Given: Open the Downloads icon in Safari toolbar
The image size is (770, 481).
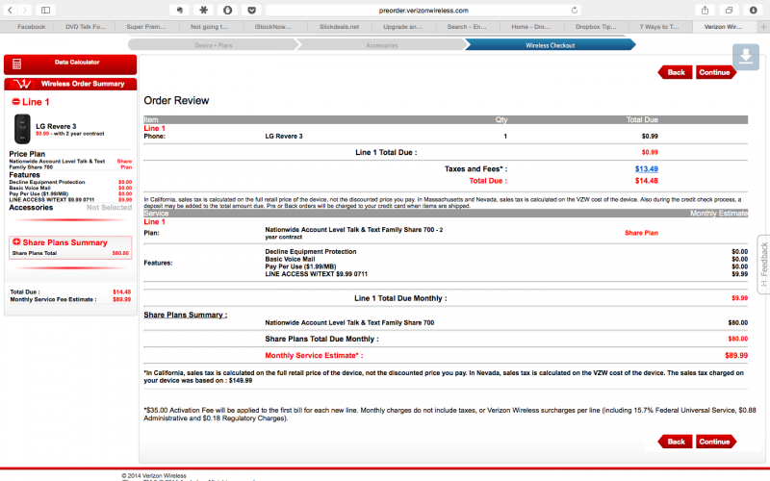Looking at the screenshot, I should point(754,10).
